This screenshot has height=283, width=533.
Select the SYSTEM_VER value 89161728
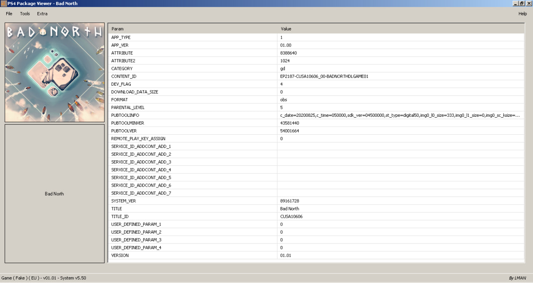pos(289,201)
